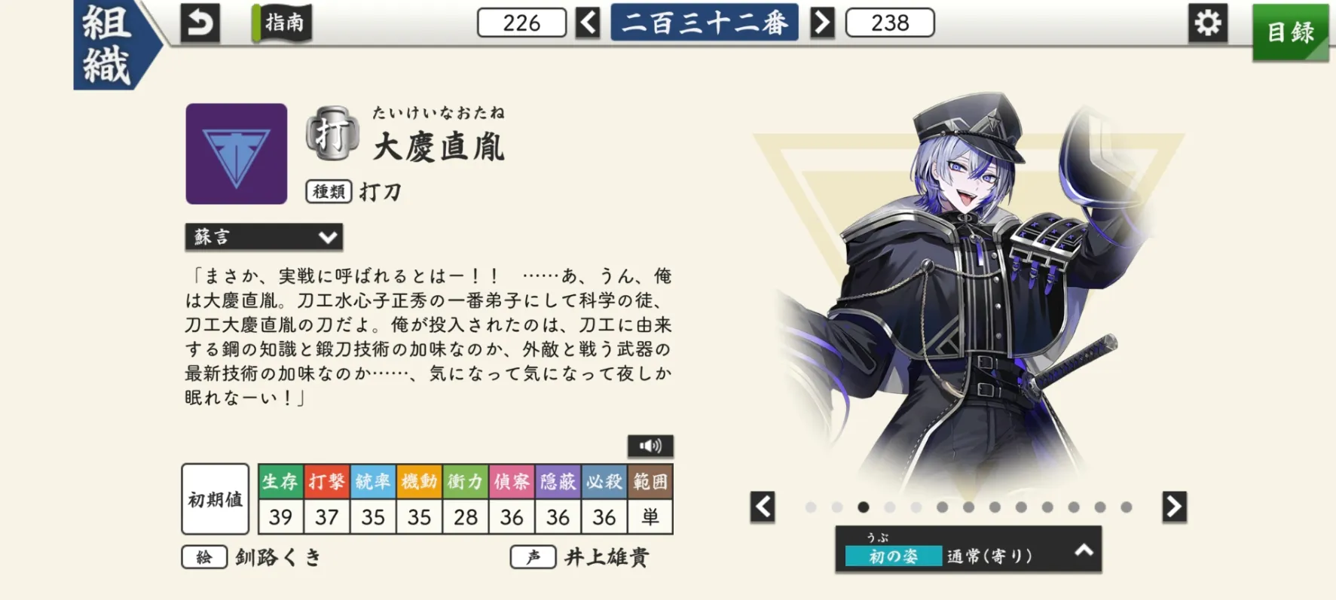Select the last illustration page dot
This screenshot has height=600, width=1336.
(x=1127, y=507)
